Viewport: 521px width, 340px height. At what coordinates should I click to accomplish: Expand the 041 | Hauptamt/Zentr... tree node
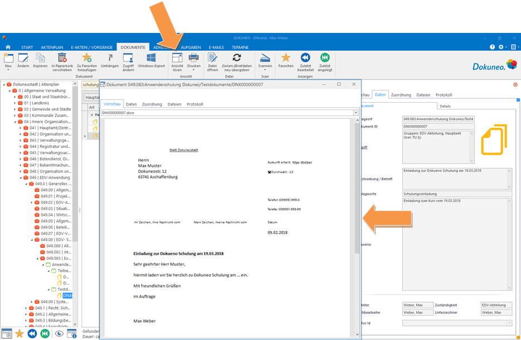20,128
